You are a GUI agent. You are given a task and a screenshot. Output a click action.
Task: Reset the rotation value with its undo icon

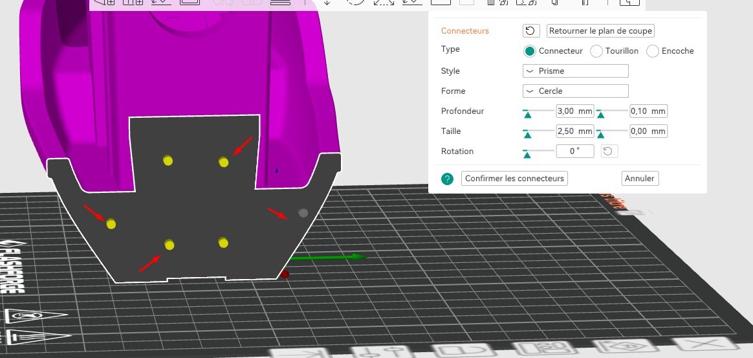(x=609, y=151)
